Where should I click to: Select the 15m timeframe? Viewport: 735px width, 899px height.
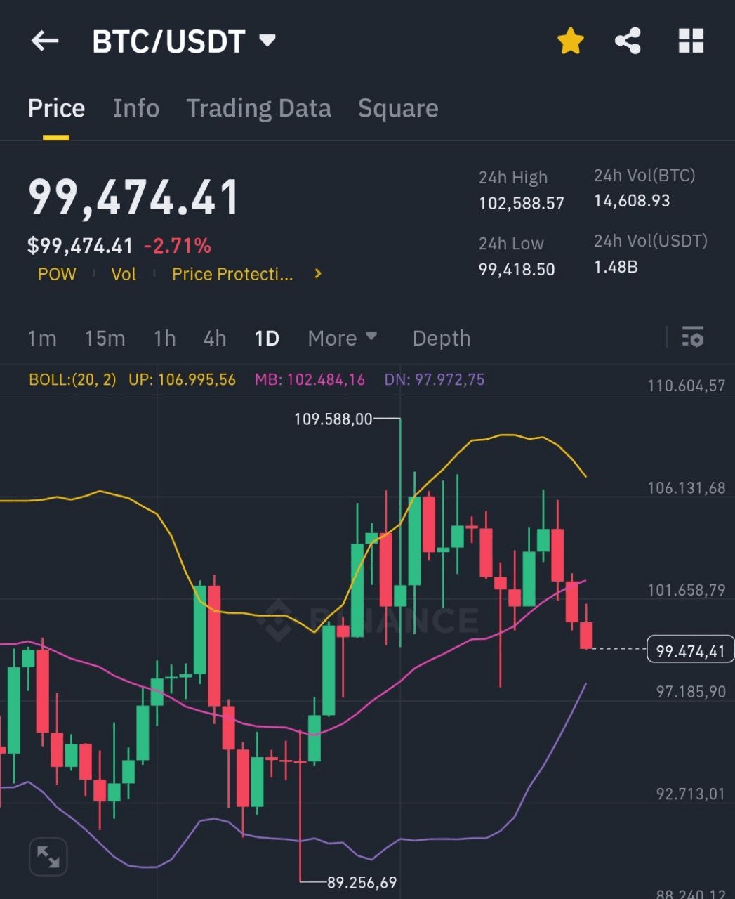(x=105, y=338)
